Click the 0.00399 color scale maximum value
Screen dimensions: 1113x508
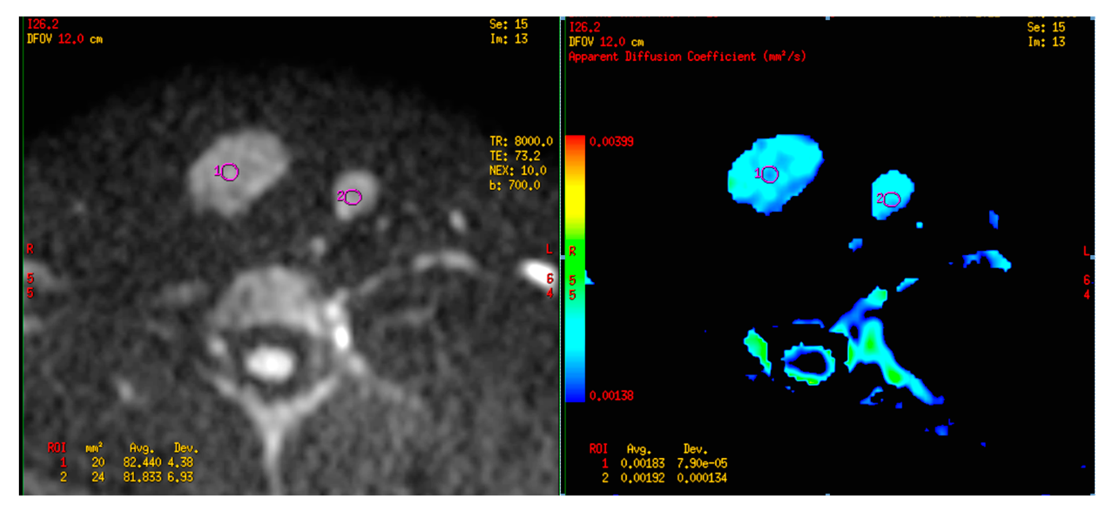click(611, 142)
